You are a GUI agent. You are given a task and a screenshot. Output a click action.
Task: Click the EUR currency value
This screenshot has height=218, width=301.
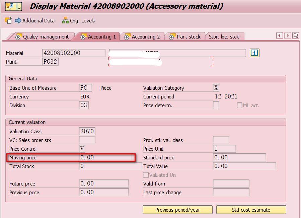[x=85, y=97]
